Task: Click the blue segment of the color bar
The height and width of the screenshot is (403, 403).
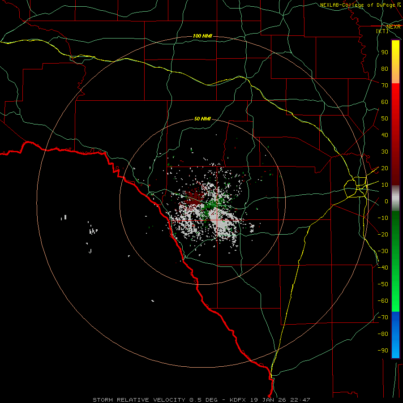Action: pyautogui.click(x=395, y=334)
